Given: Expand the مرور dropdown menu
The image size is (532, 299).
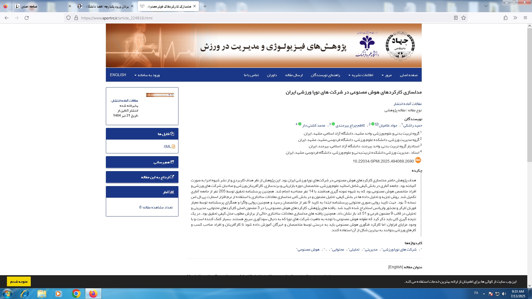Looking at the screenshot, I should (x=387, y=75).
